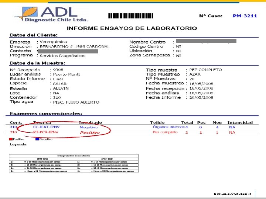The image size is (266, 199).
Task: Select the reception number 9308
Action: tap(58, 70)
